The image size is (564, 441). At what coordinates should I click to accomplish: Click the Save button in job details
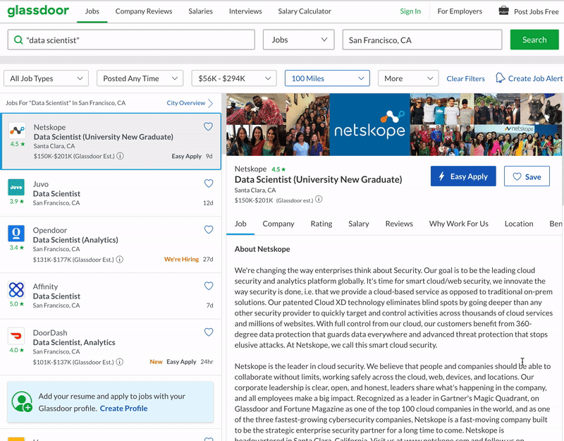(x=527, y=176)
